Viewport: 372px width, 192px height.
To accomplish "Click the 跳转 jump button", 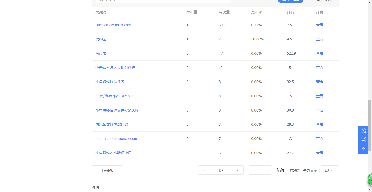I will [281, 170].
